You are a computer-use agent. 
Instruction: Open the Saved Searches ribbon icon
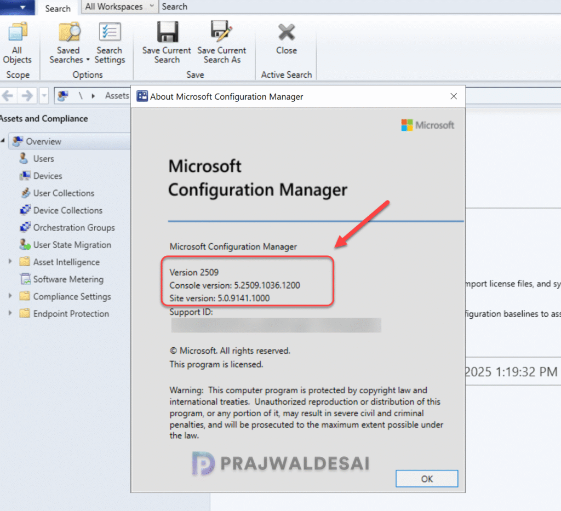(70, 31)
